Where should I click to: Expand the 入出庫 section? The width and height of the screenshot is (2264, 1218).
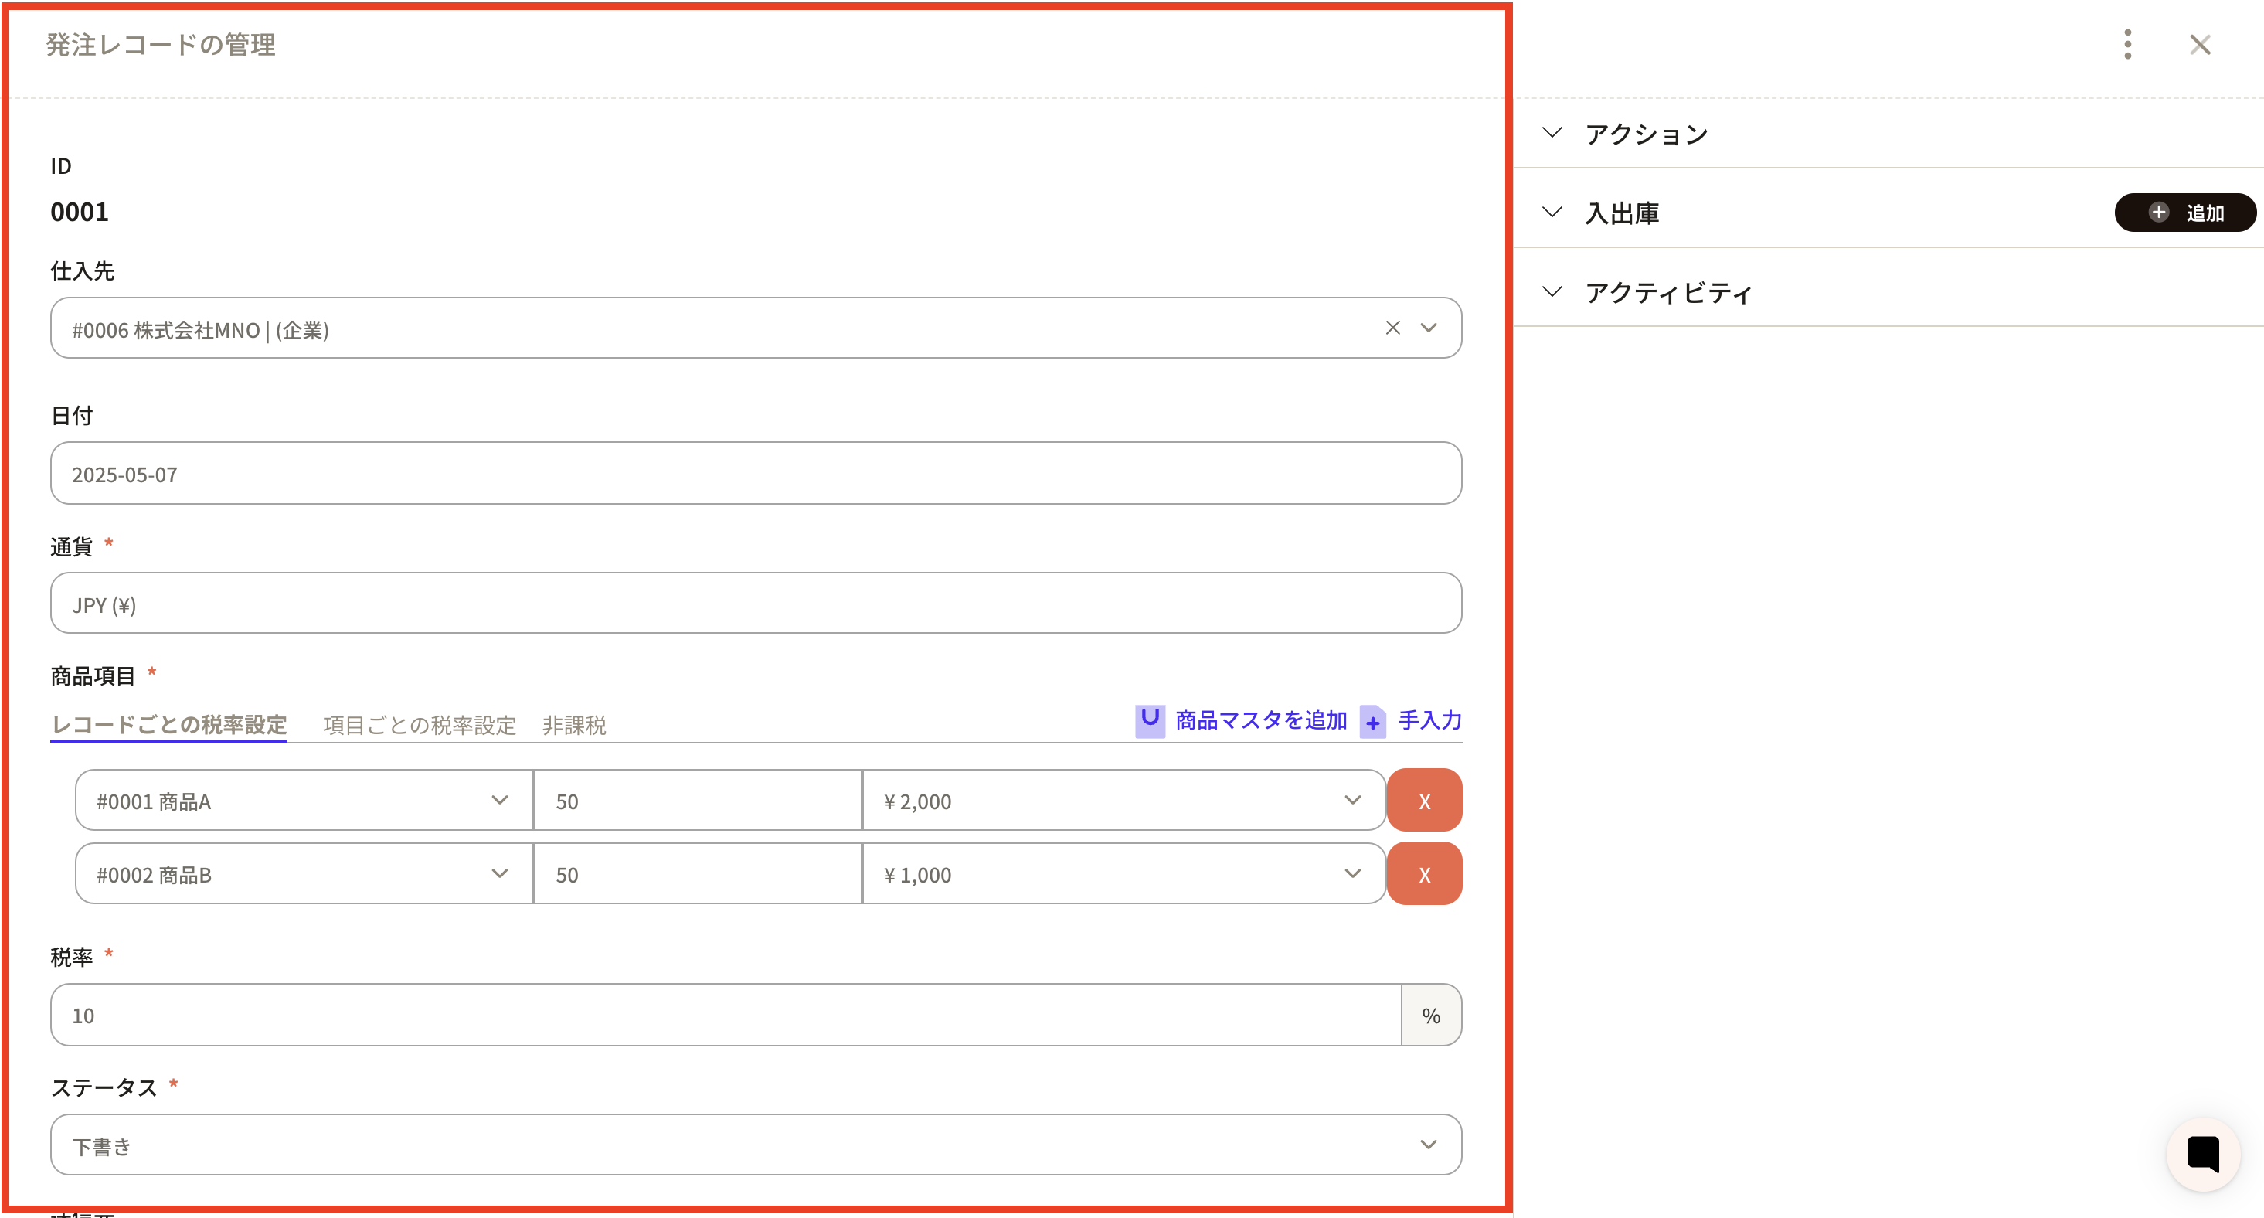1552,213
